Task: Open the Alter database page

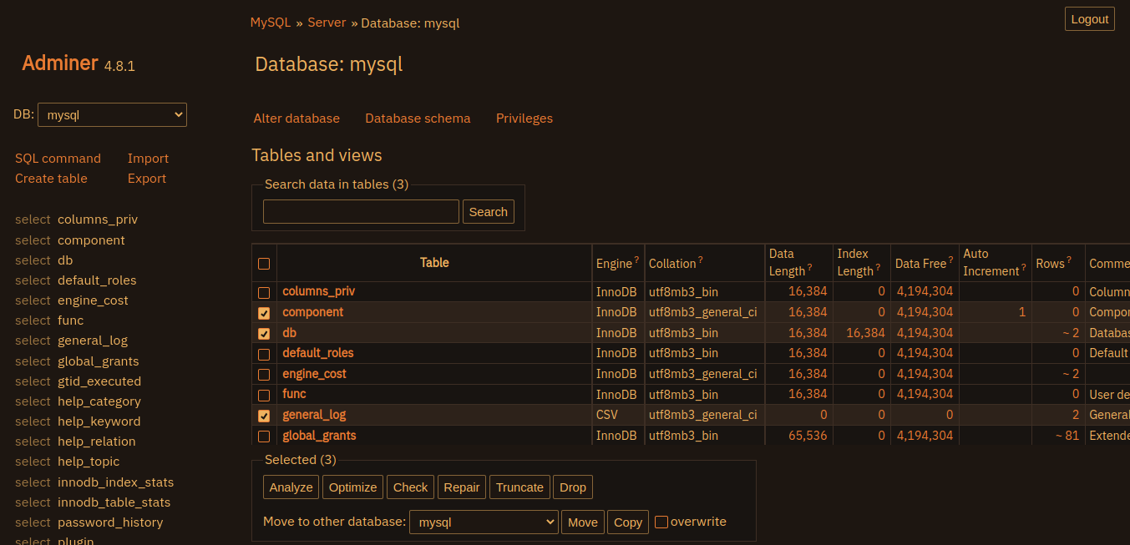Action: click(x=296, y=119)
